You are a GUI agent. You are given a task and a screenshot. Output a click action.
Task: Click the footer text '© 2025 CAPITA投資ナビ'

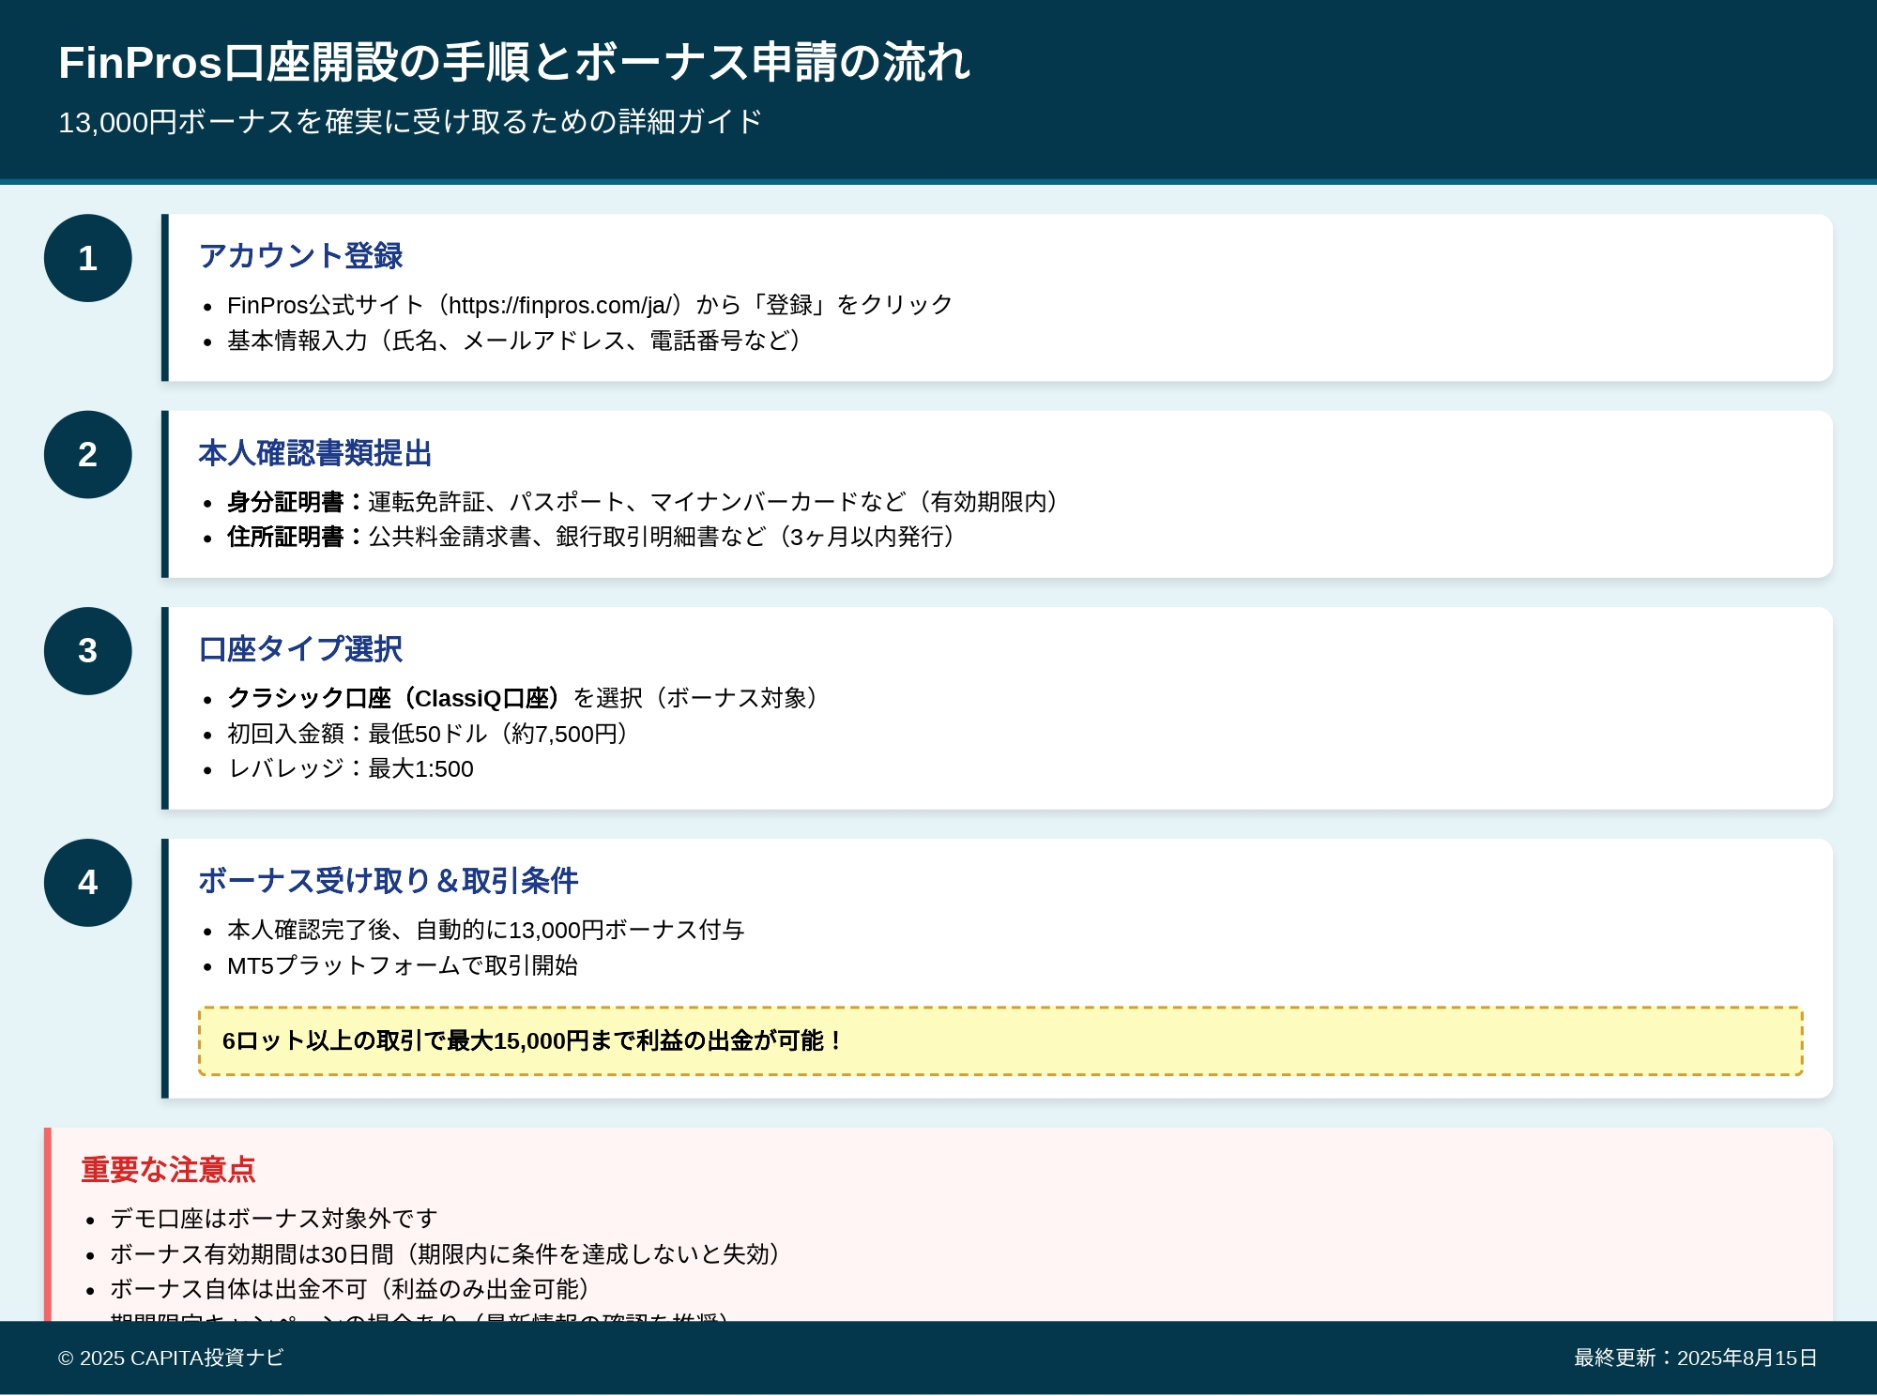click(171, 1358)
